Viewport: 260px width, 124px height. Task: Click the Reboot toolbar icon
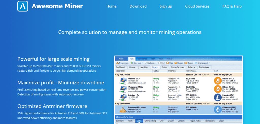[x=186, y=63]
